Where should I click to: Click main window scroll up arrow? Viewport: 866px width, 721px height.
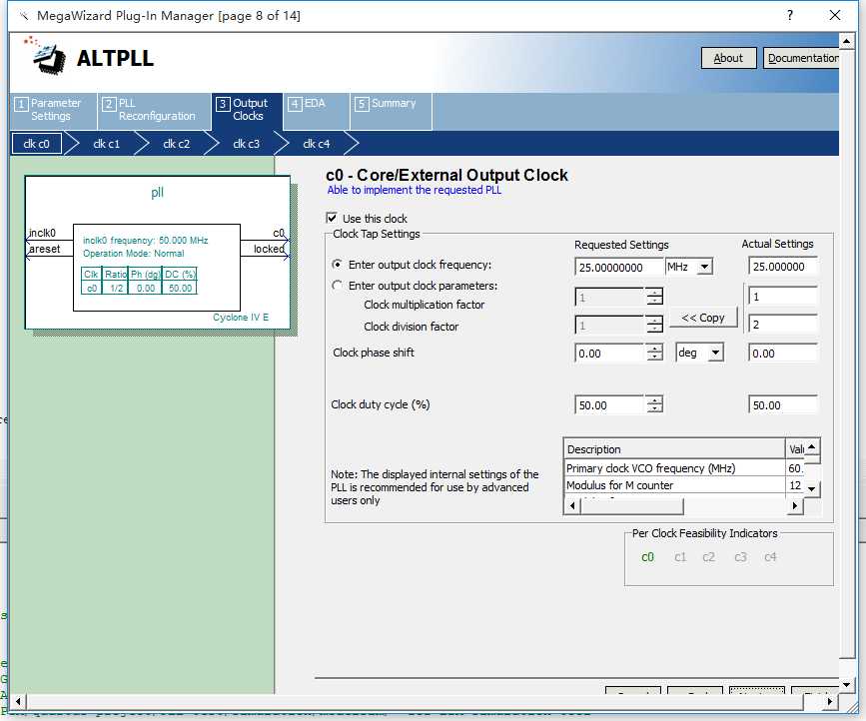pyautogui.click(x=847, y=41)
